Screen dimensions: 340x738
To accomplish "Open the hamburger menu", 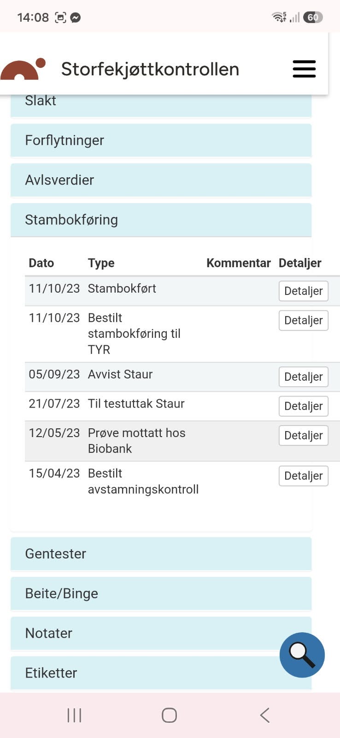I will pyautogui.click(x=304, y=69).
